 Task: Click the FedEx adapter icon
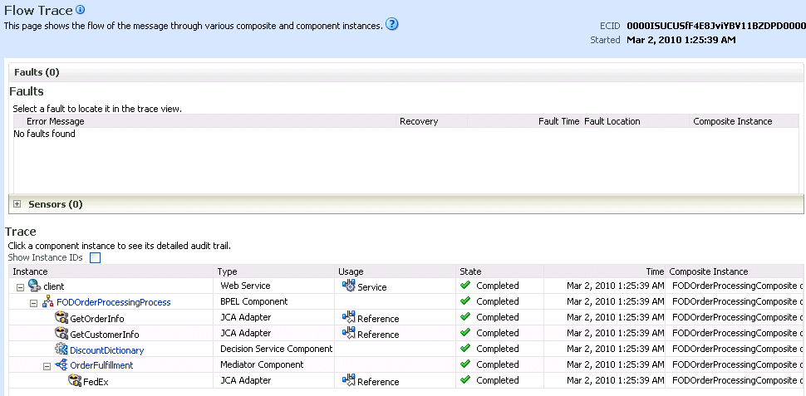tap(75, 381)
